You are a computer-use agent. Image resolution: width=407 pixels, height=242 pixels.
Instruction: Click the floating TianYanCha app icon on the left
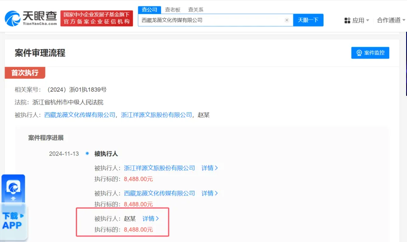[x=13, y=188]
